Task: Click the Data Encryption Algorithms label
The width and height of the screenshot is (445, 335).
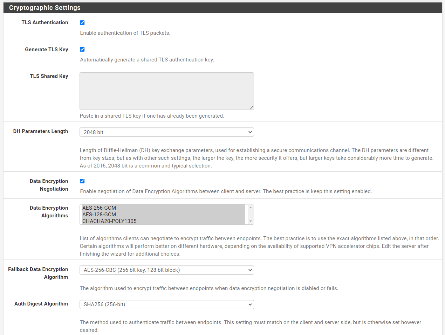Action: [49, 211]
